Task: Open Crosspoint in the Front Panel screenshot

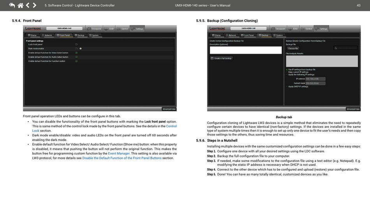Action: (x=94, y=29)
